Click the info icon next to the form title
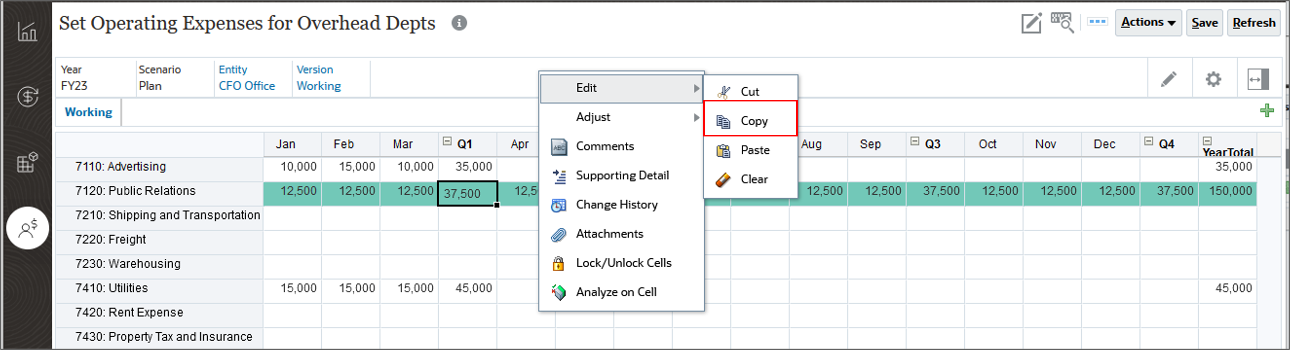 pyautogui.click(x=459, y=23)
